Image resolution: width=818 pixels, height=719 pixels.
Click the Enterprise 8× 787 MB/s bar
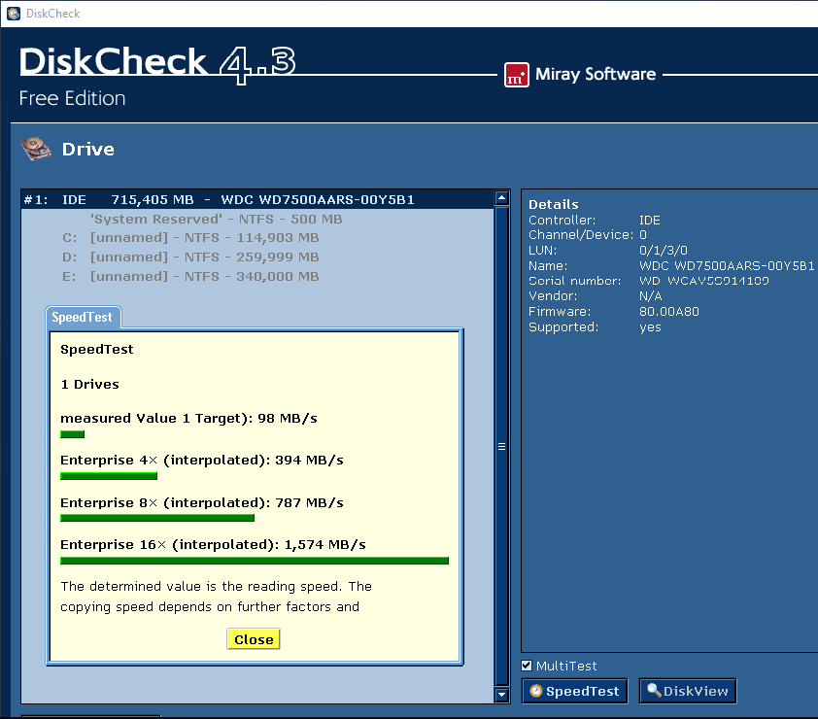[157, 518]
